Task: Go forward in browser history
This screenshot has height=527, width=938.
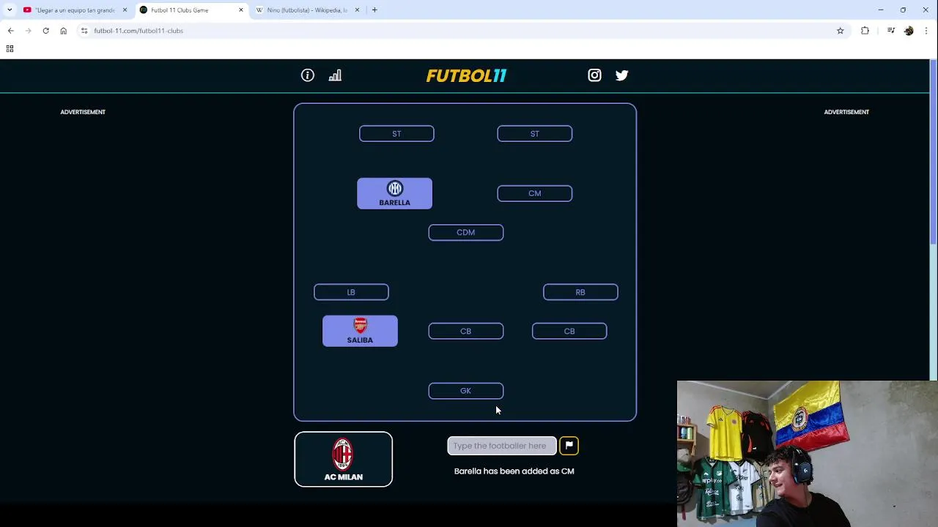Action: tap(28, 31)
